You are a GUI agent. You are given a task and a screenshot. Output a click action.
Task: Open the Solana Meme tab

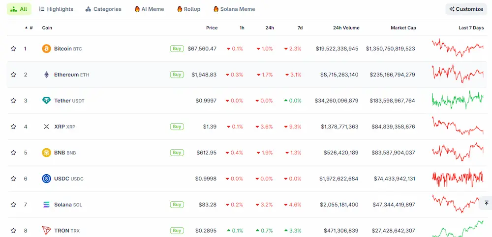point(234,9)
